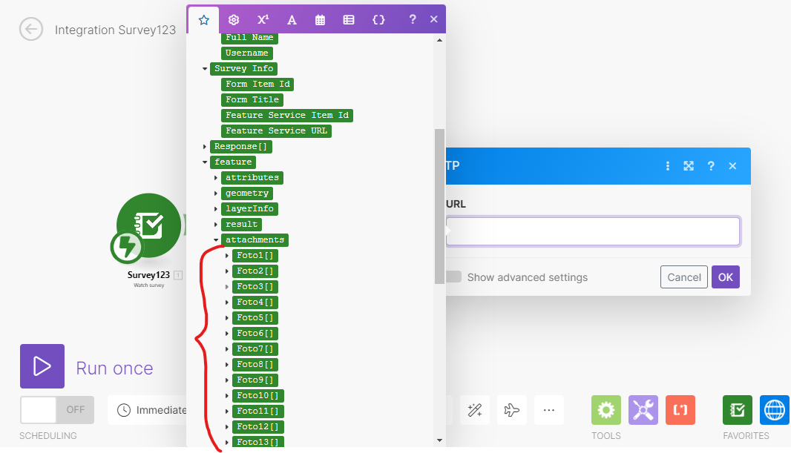
Task: Click the purple flow control tools icon
Action: (x=643, y=409)
